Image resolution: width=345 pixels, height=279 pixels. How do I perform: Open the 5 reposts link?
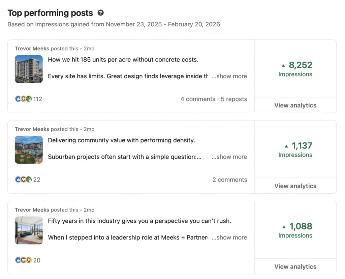(234, 99)
